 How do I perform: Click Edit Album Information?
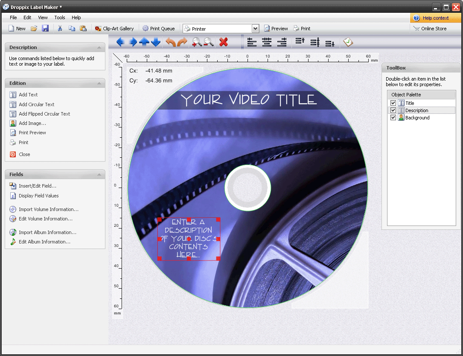40,242
